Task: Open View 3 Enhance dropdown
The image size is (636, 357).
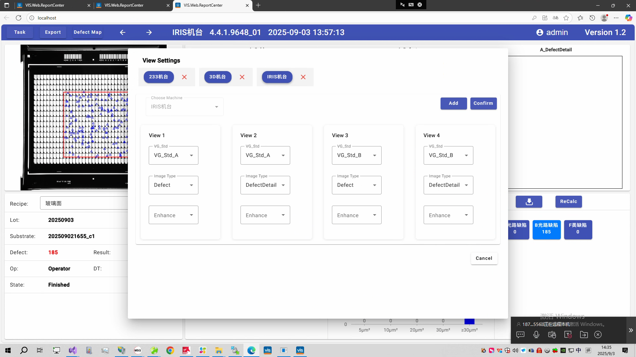Action: coord(356,215)
